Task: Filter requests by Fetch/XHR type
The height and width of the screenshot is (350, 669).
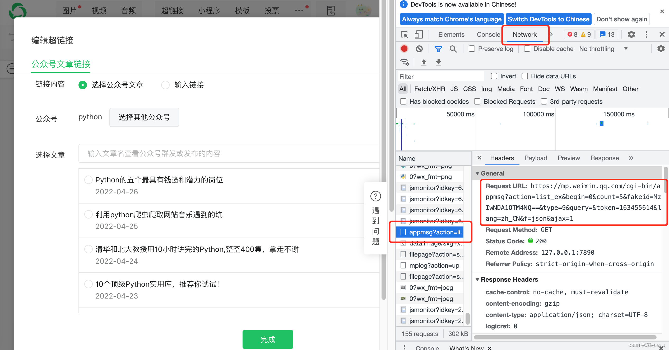Action: (x=430, y=89)
